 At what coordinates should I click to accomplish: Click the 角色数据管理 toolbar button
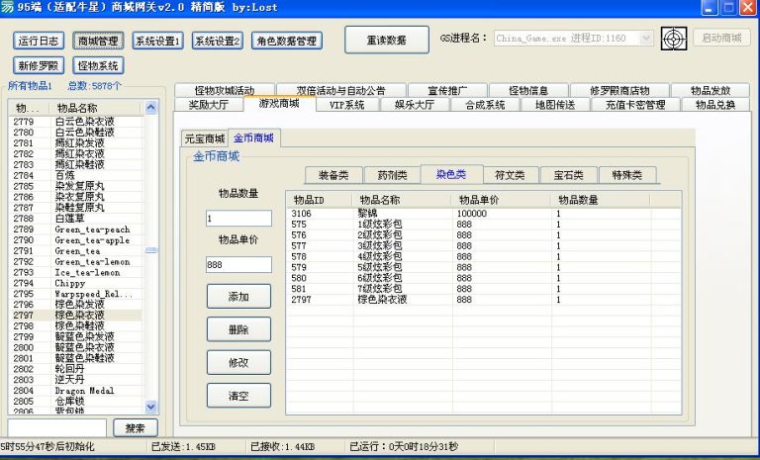[x=287, y=41]
